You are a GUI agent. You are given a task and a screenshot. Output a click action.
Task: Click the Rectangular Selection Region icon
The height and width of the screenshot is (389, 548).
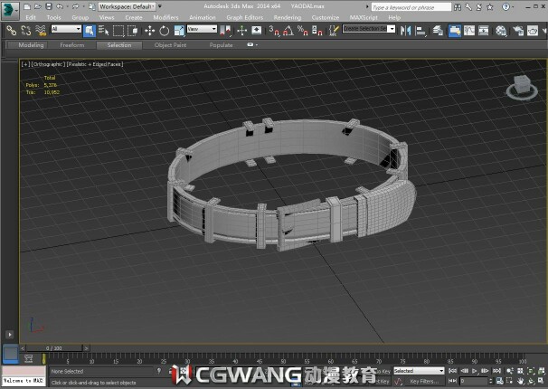coord(118,31)
